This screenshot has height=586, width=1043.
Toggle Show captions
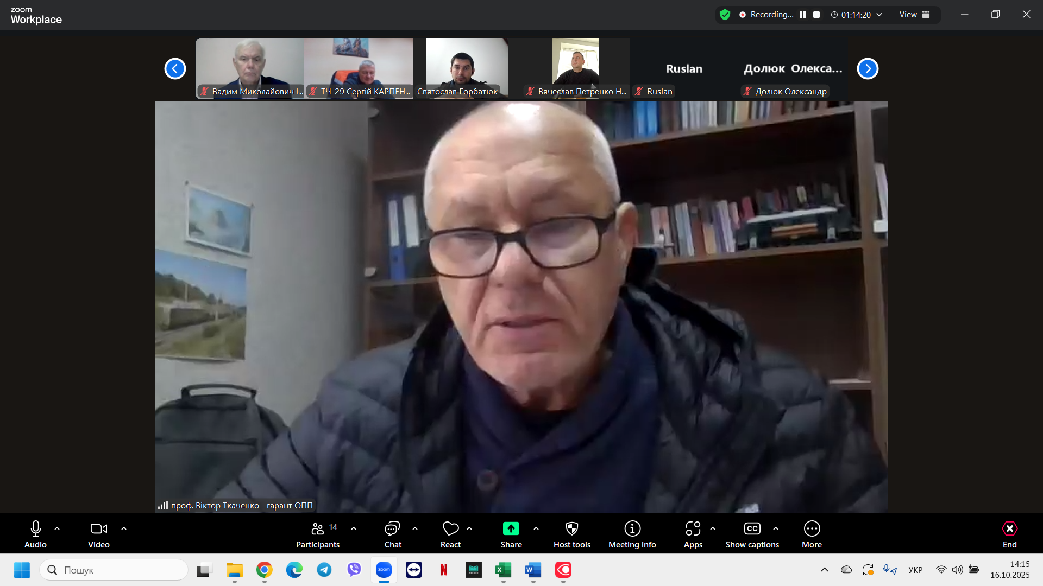(752, 534)
